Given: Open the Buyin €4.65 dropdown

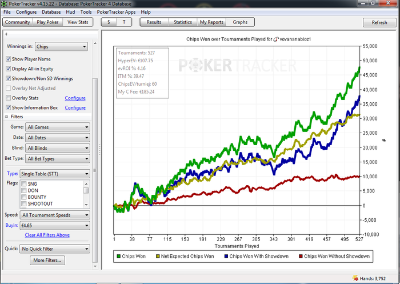Looking at the screenshot, I should coord(55,226).
